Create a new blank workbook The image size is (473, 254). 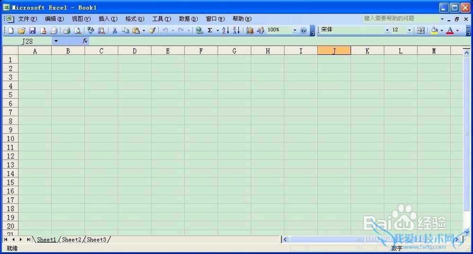pos(11,30)
